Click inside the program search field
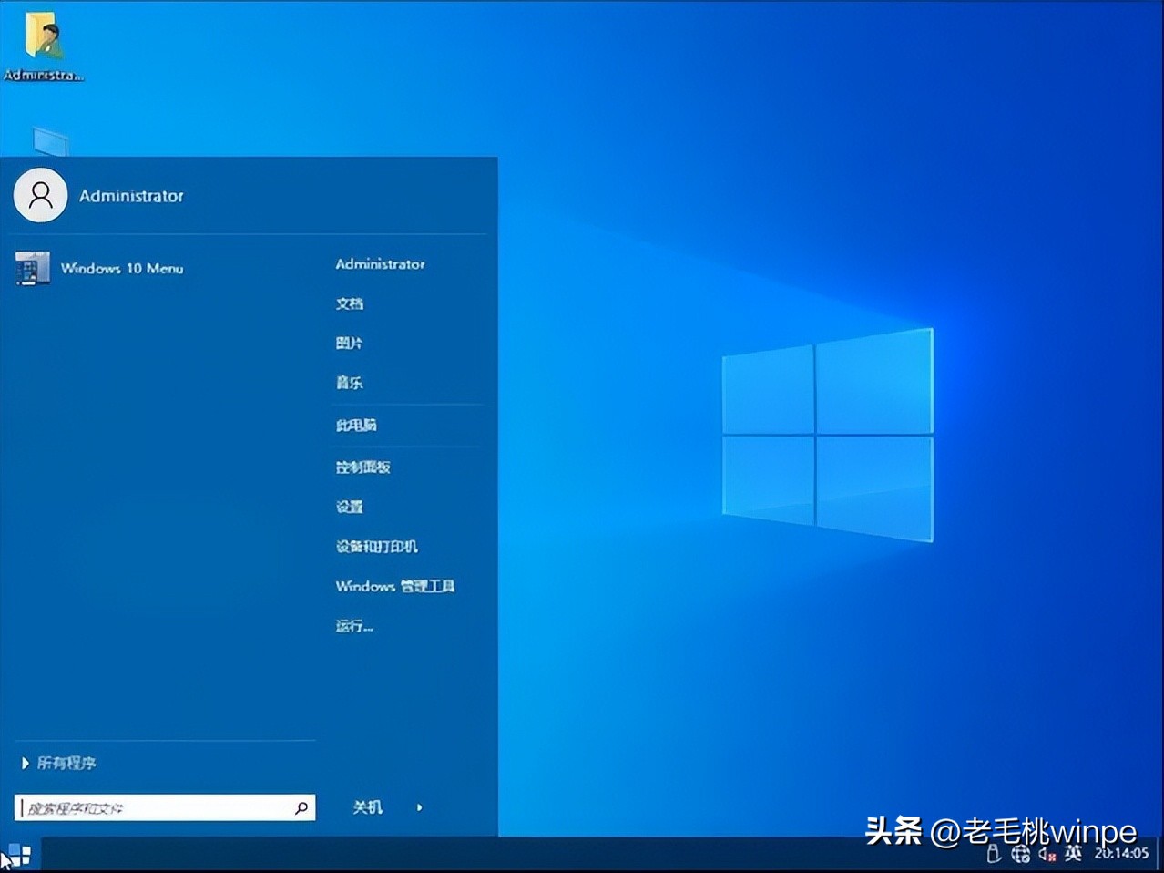This screenshot has height=873, width=1164. pos(155,807)
